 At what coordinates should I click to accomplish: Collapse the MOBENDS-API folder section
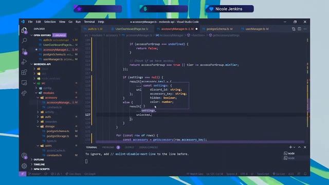coord(32,64)
